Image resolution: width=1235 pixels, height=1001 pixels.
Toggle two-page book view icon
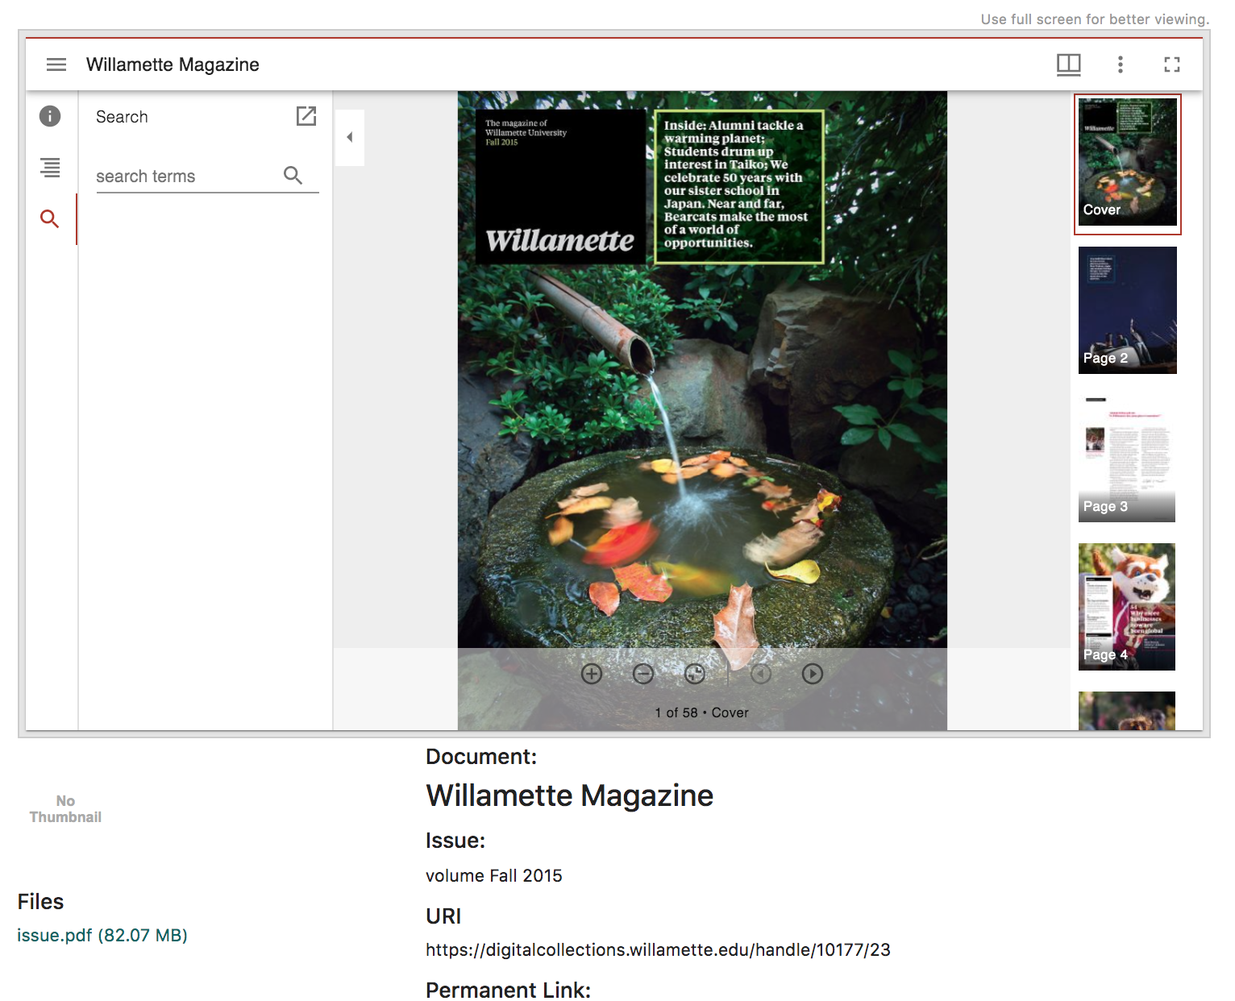point(1069,64)
